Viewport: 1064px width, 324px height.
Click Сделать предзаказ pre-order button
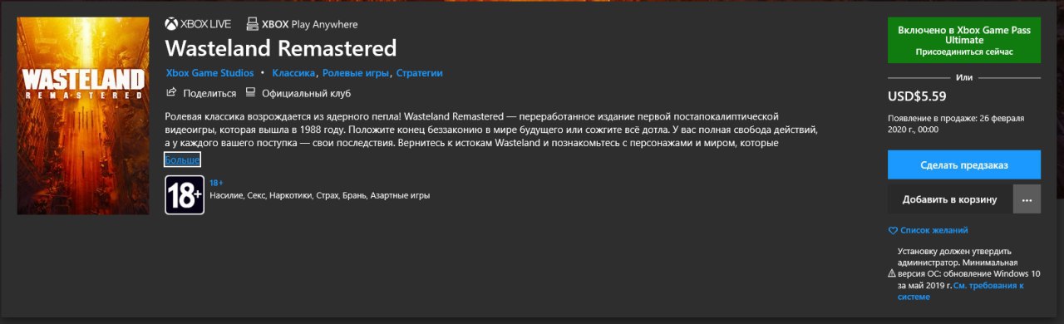[x=964, y=164]
